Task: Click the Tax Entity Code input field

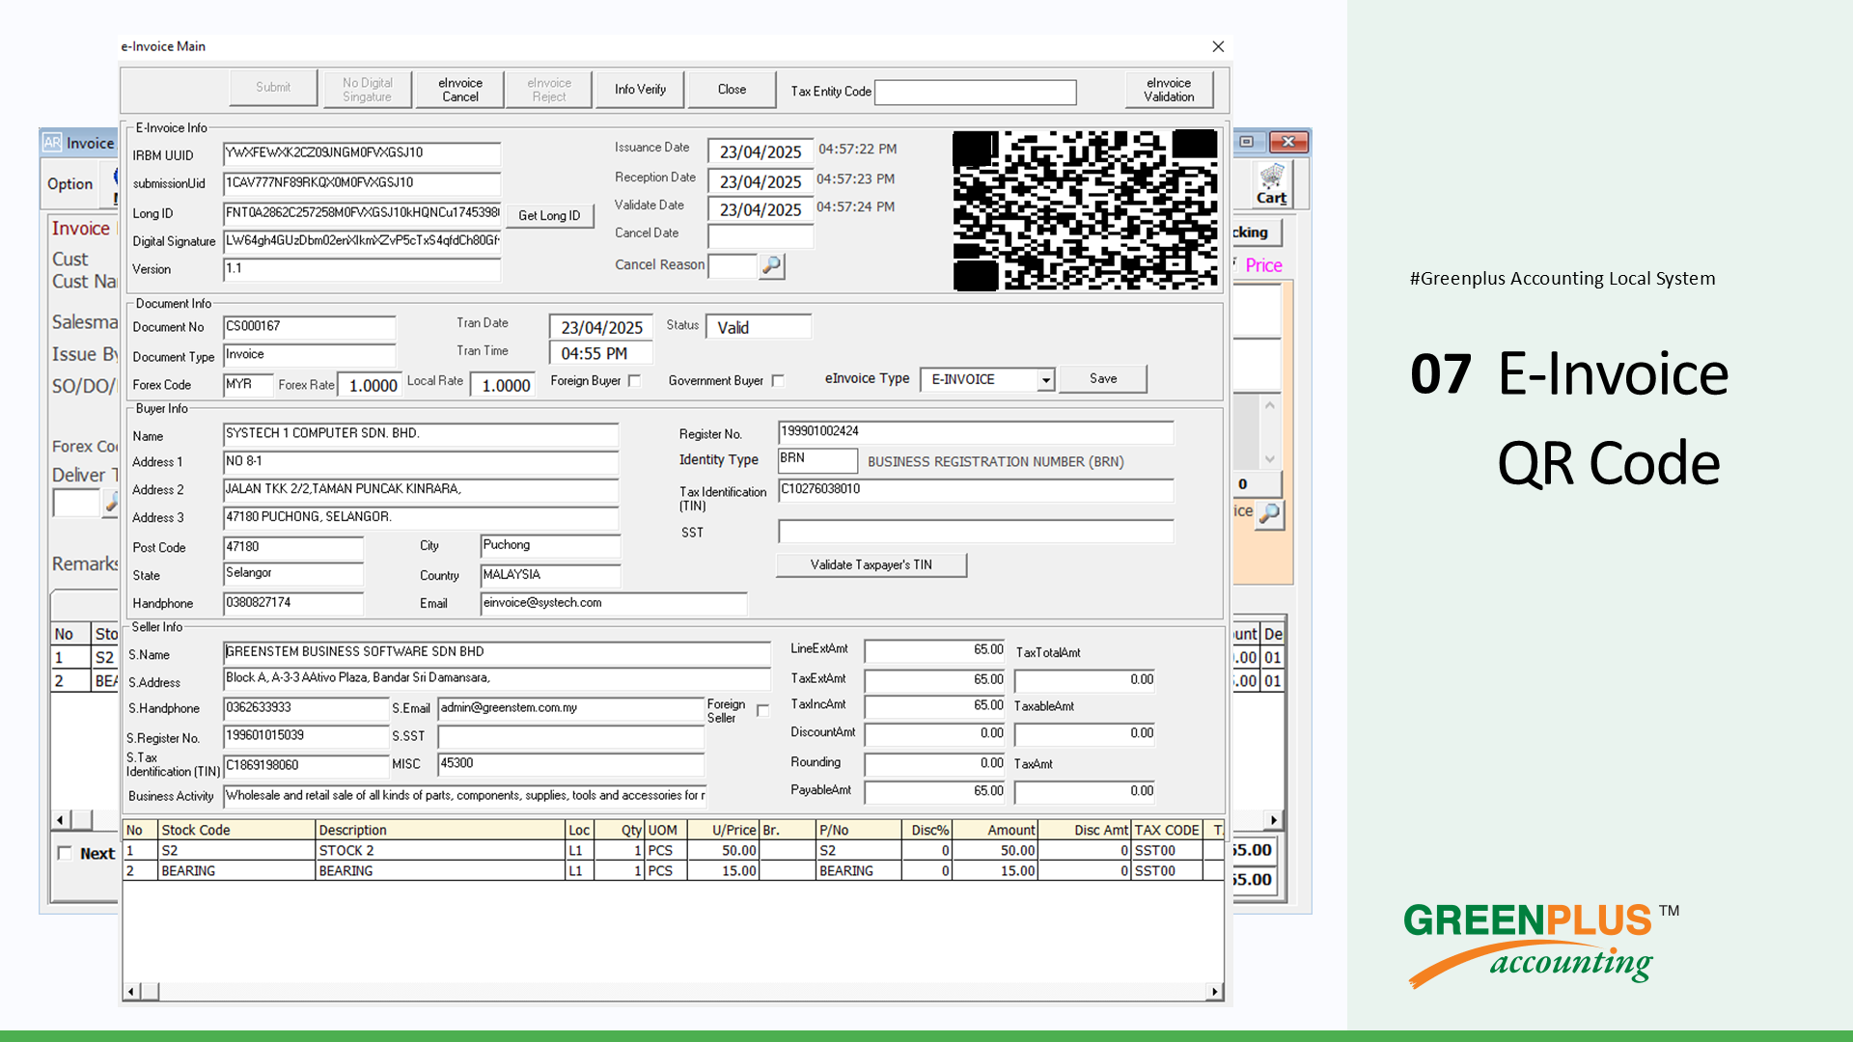Action: 975,93
